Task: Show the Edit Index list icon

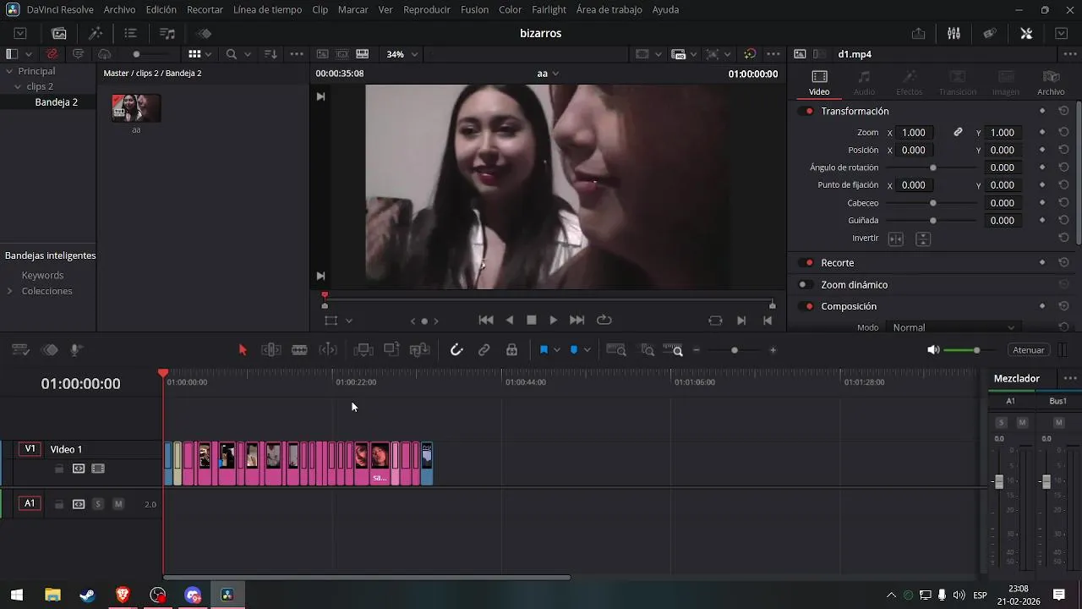Action: (130, 33)
